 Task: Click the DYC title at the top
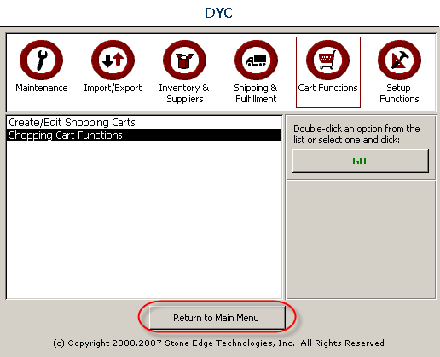(218, 13)
